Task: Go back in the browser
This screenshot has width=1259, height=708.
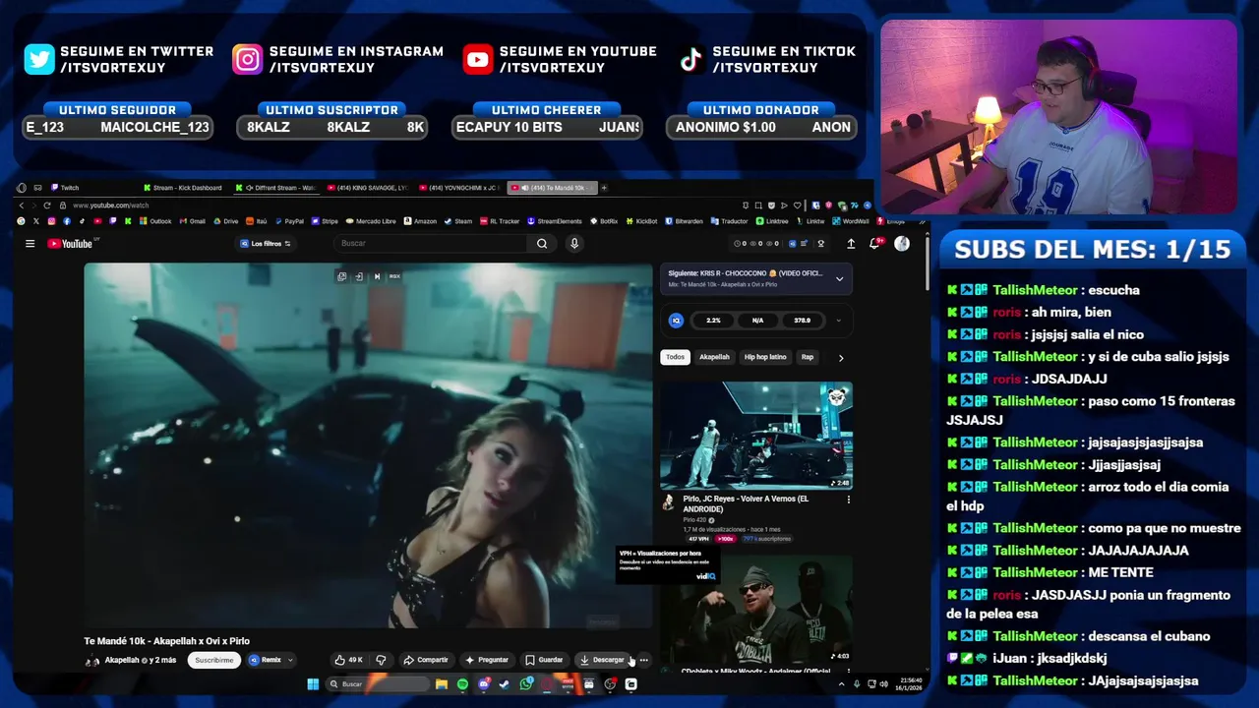Action: [21, 206]
